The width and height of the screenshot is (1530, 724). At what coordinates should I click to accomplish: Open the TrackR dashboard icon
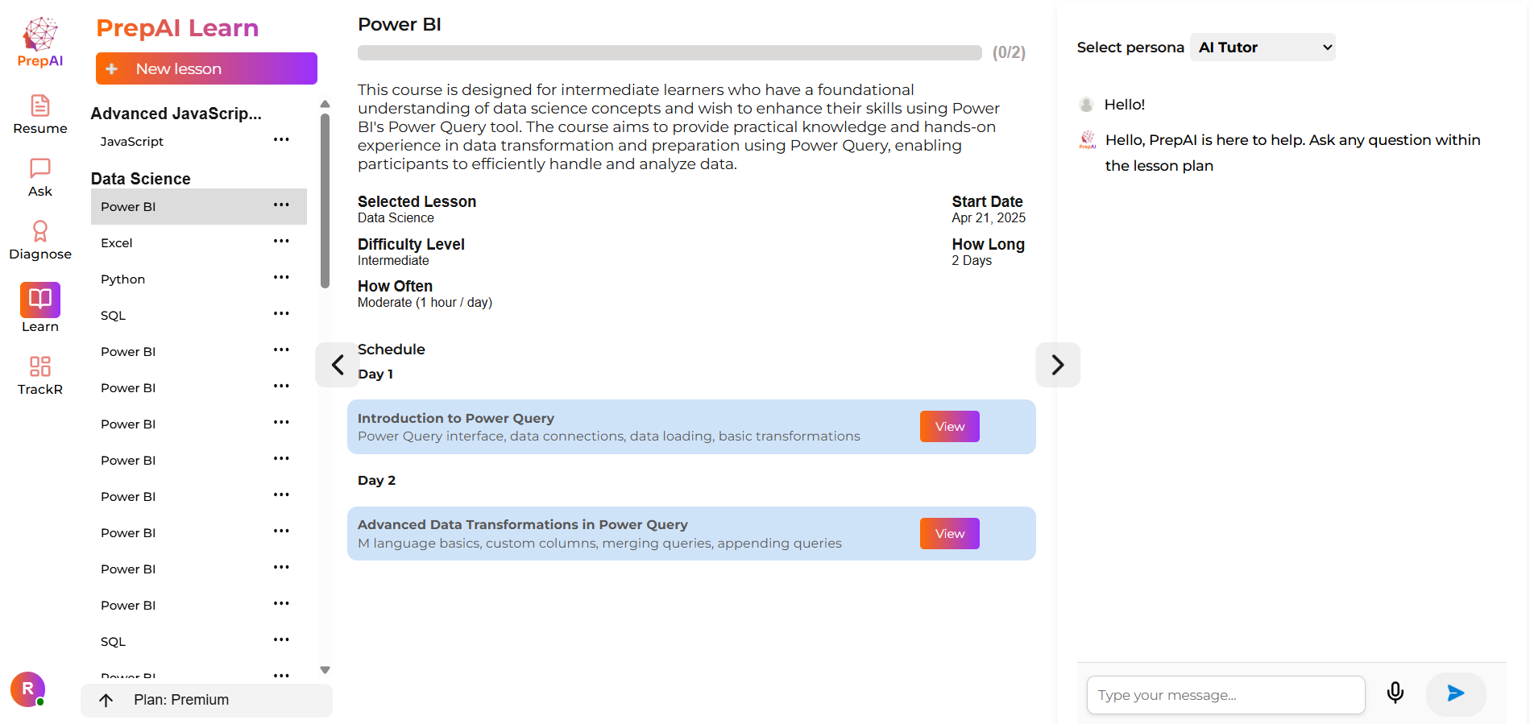(40, 366)
